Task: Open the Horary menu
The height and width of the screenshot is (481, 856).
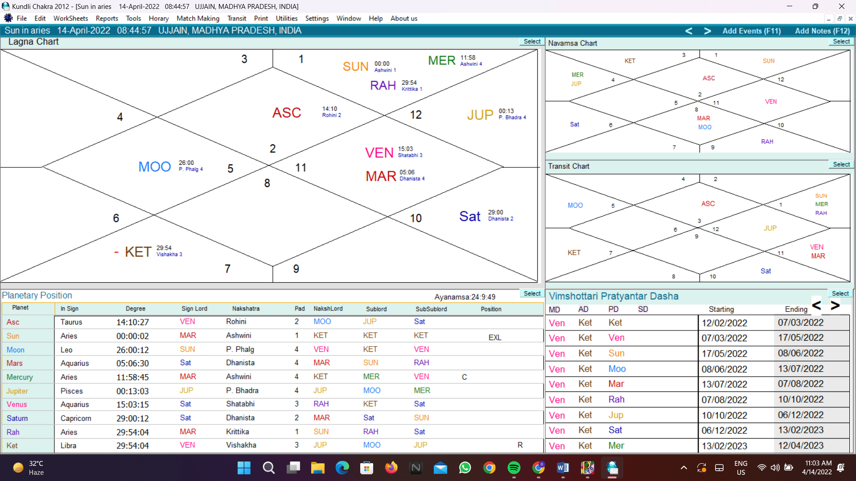Action: pyautogui.click(x=159, y=18)
